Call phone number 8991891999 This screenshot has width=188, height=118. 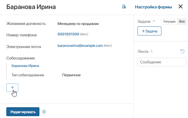pos(68,34)
